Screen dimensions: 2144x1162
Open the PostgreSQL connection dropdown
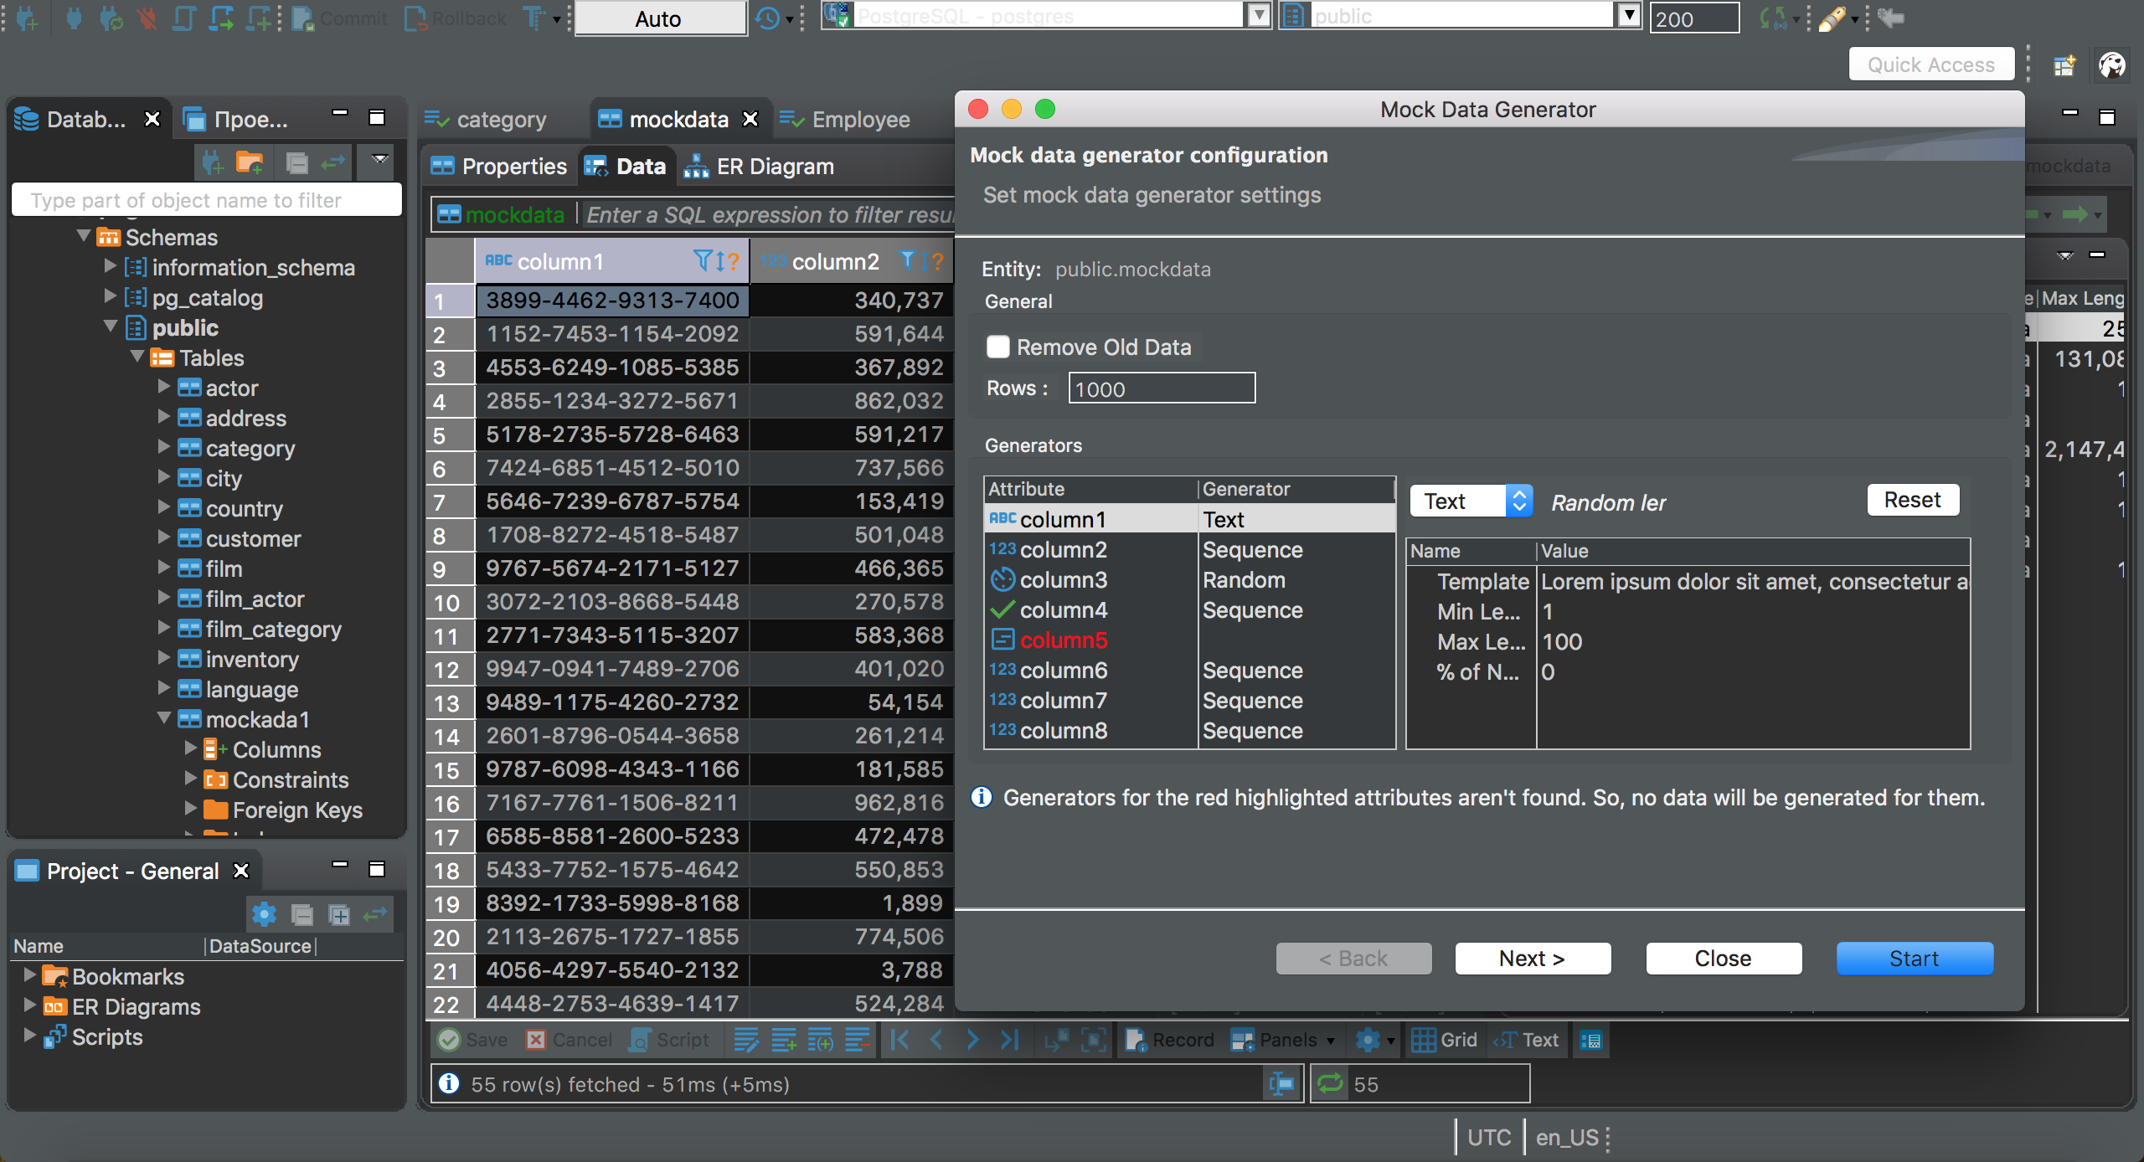1255,18
